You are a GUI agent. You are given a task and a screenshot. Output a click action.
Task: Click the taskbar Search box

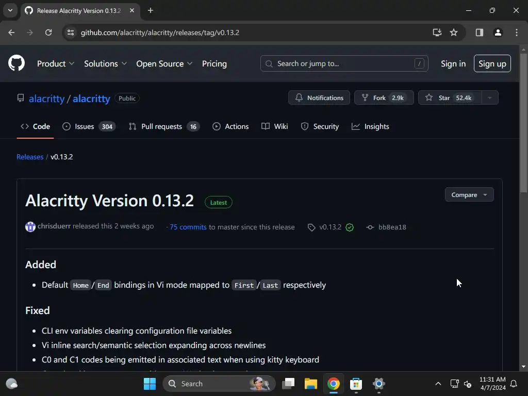[x=219, y=384]
